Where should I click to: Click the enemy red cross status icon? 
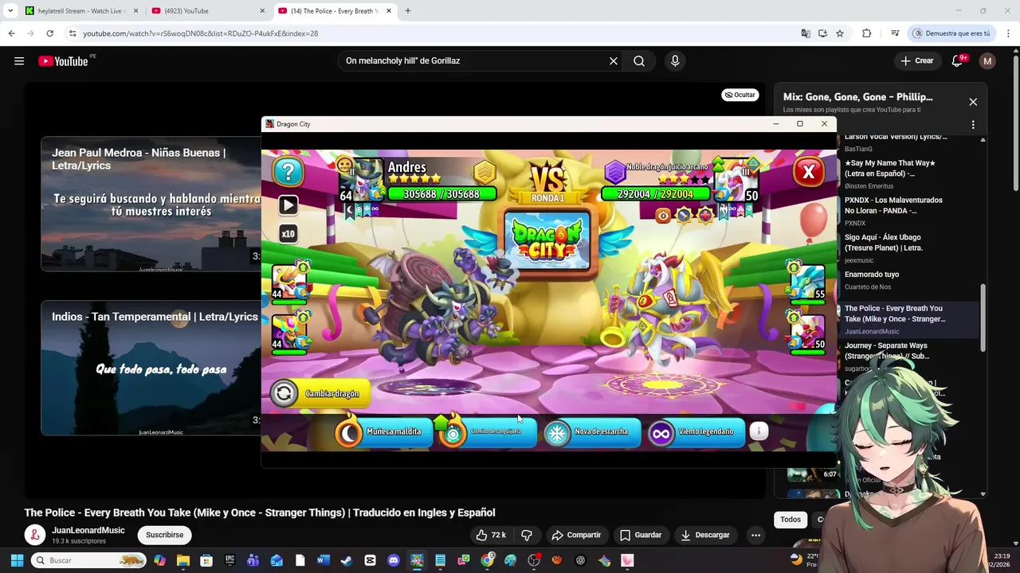705,216
